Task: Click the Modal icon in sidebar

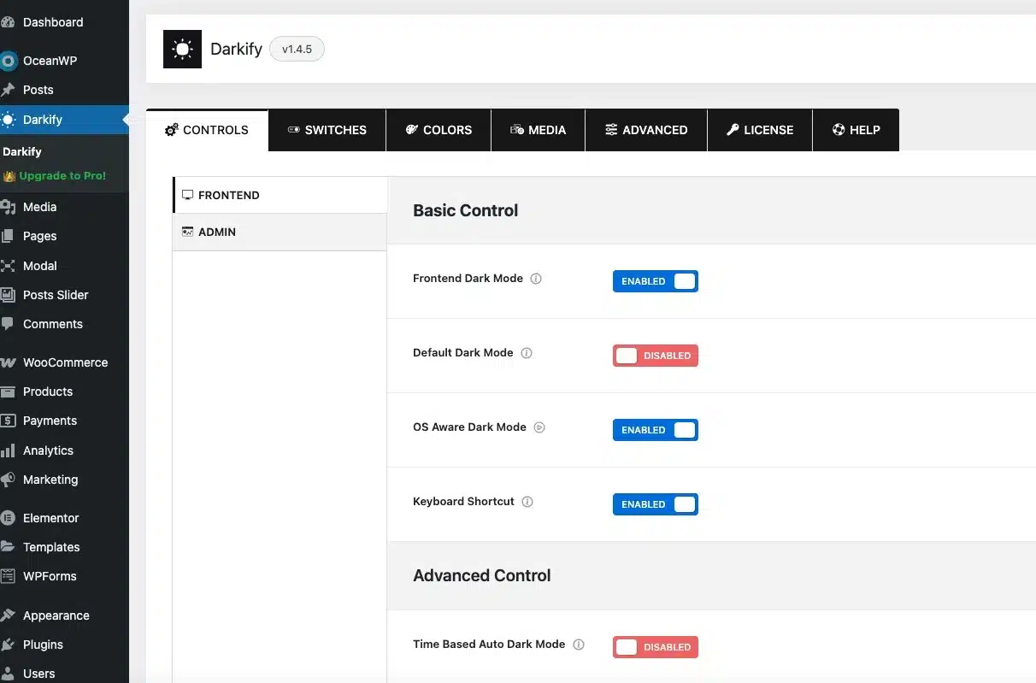Action: coord(8,266)
